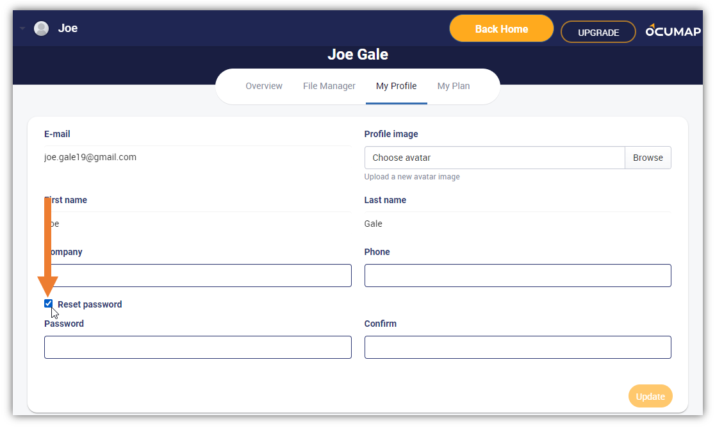Viewport: 715px width, 428px height.
Task: Go to the My Plan tab
Action: (453, 86)
